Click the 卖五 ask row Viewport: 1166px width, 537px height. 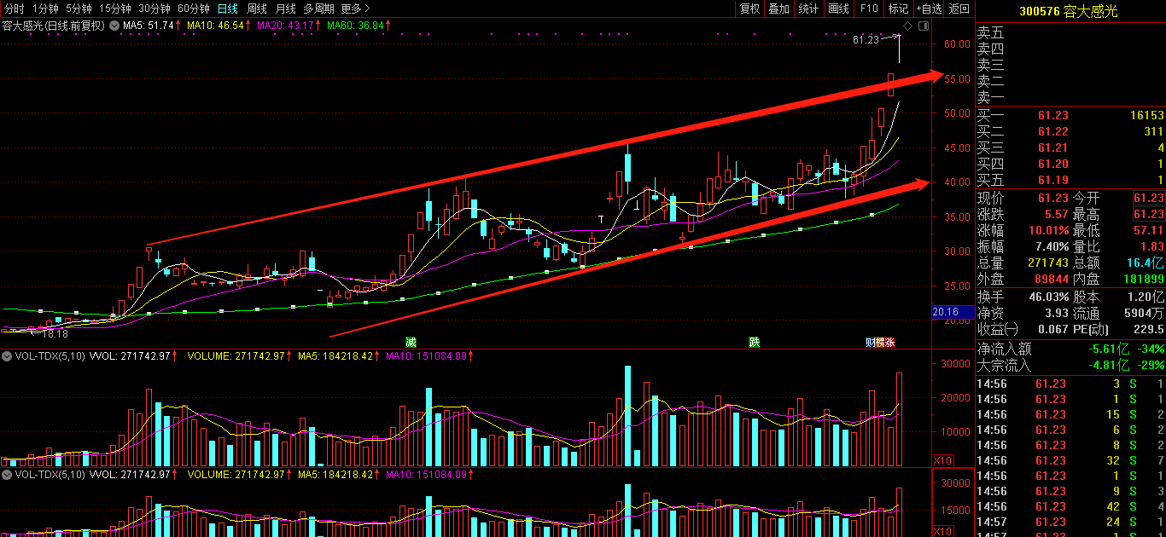click(x=1070, y=32)
